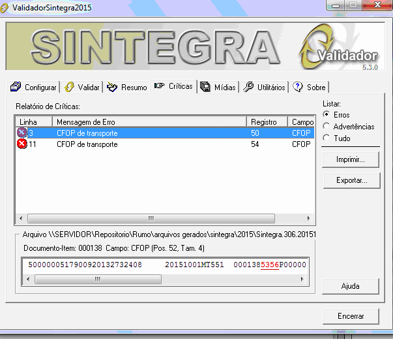Click the red error icon on line 11
393x339 pixels.
22,144
